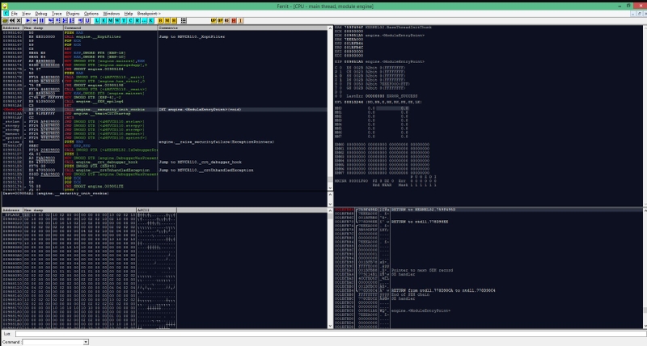The image size is (647, 346).
Task: Open the Debug menu
Action: point(41,14)
